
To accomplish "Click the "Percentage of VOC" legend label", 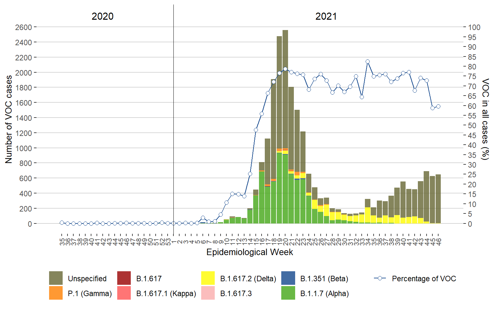I will 424,279.
